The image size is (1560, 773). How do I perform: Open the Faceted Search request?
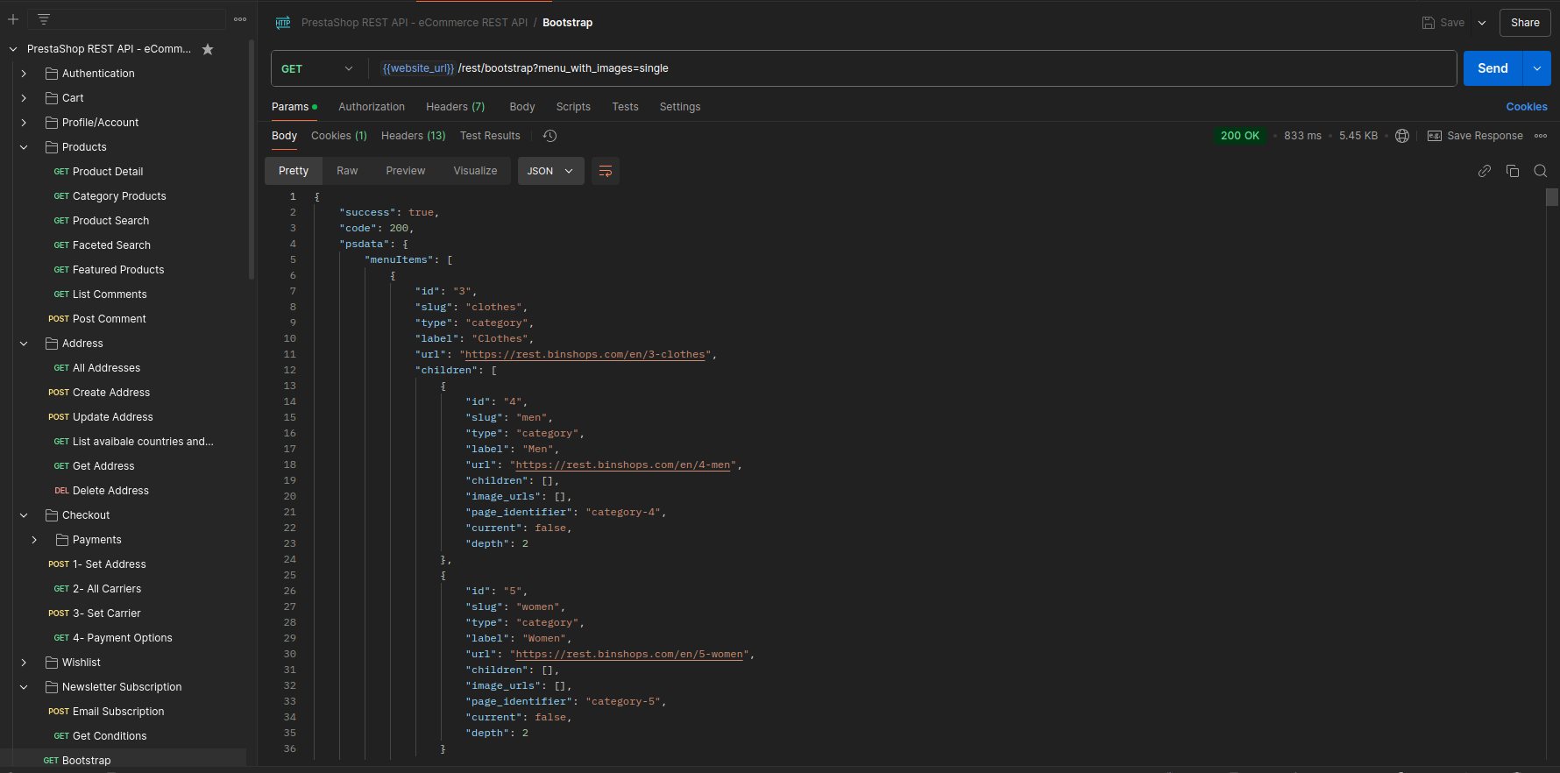click(x=111, y=245)
